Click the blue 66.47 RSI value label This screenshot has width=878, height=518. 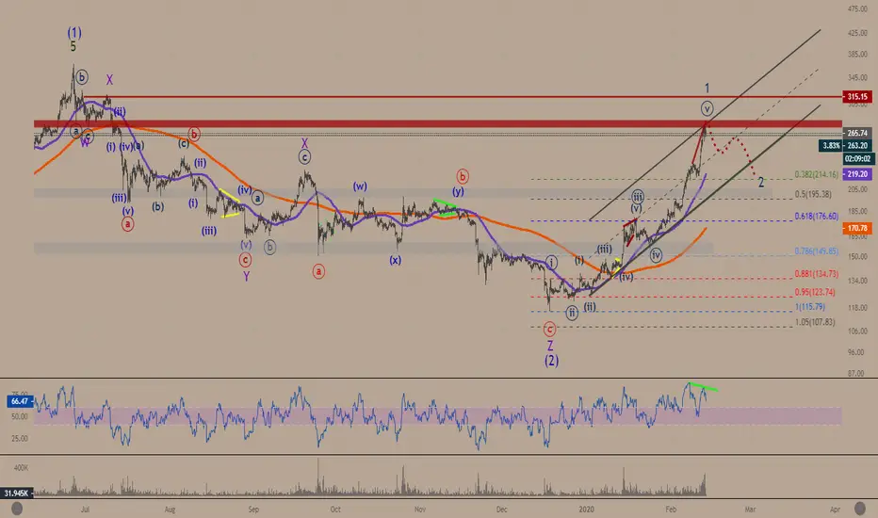20,401
